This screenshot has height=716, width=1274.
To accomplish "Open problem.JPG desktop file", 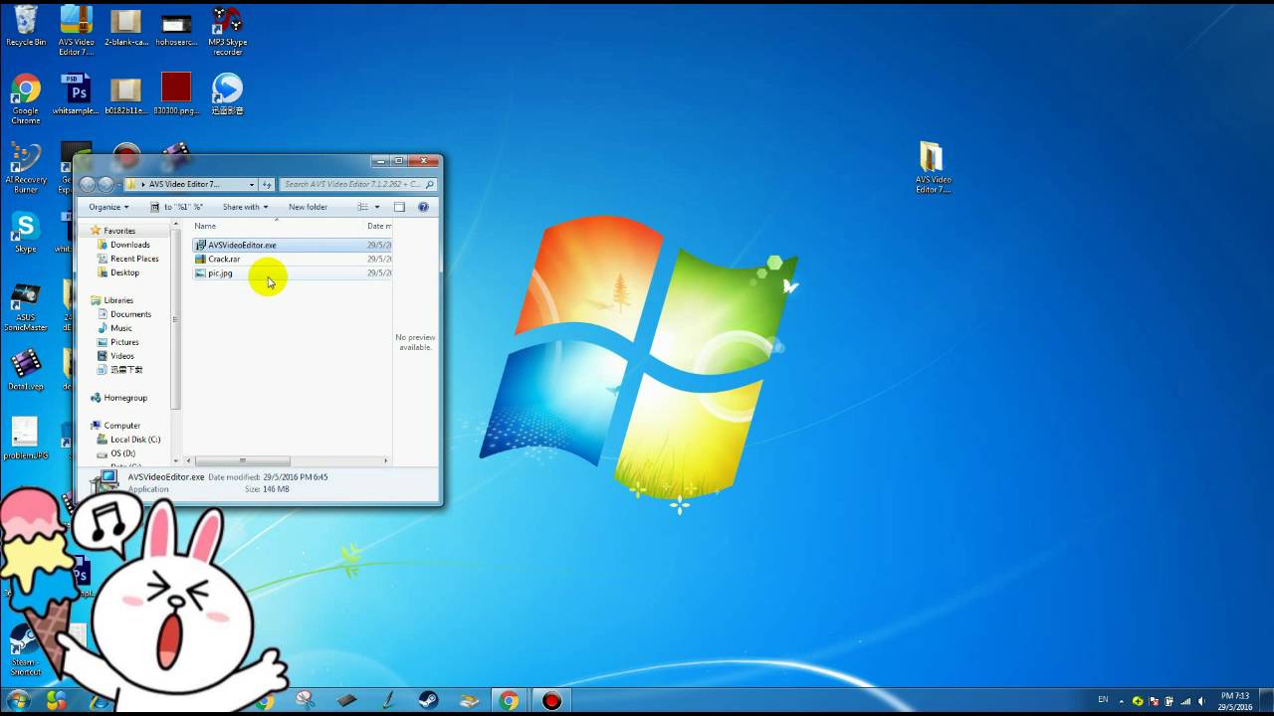I will pyautogui.click(x=25, y=438).
